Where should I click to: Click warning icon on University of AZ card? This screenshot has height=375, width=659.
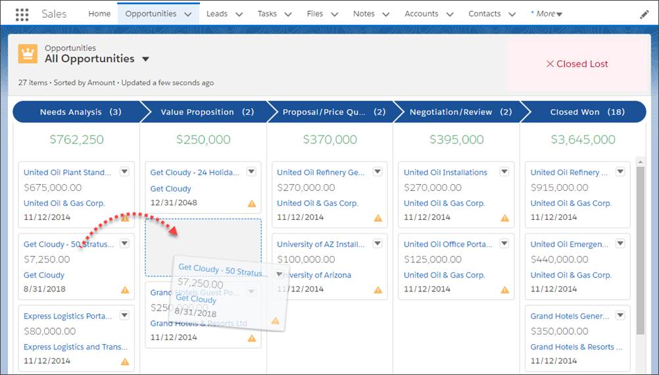378,290
